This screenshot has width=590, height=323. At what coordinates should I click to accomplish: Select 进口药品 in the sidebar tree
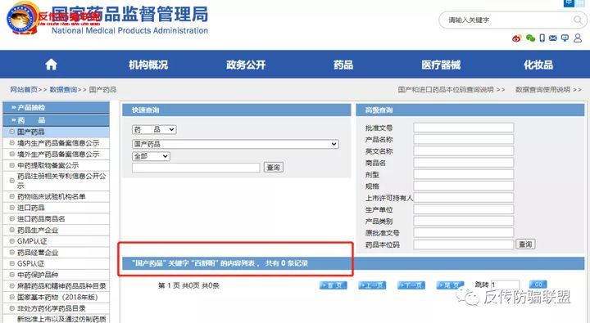31,208
